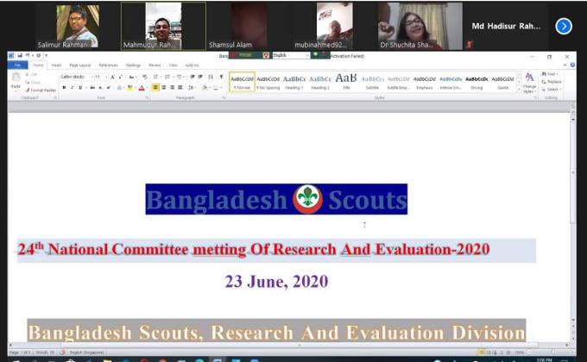
Task: Click Replace in the Editing group
Action: 552,82
